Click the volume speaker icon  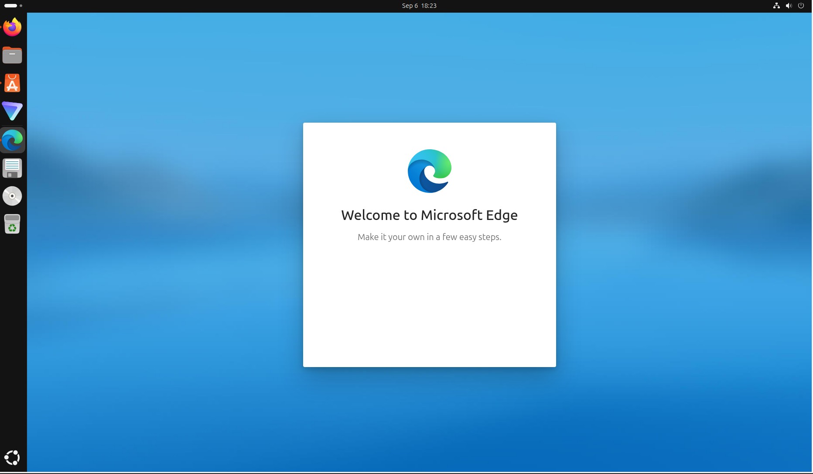click(x=789, y=6)
